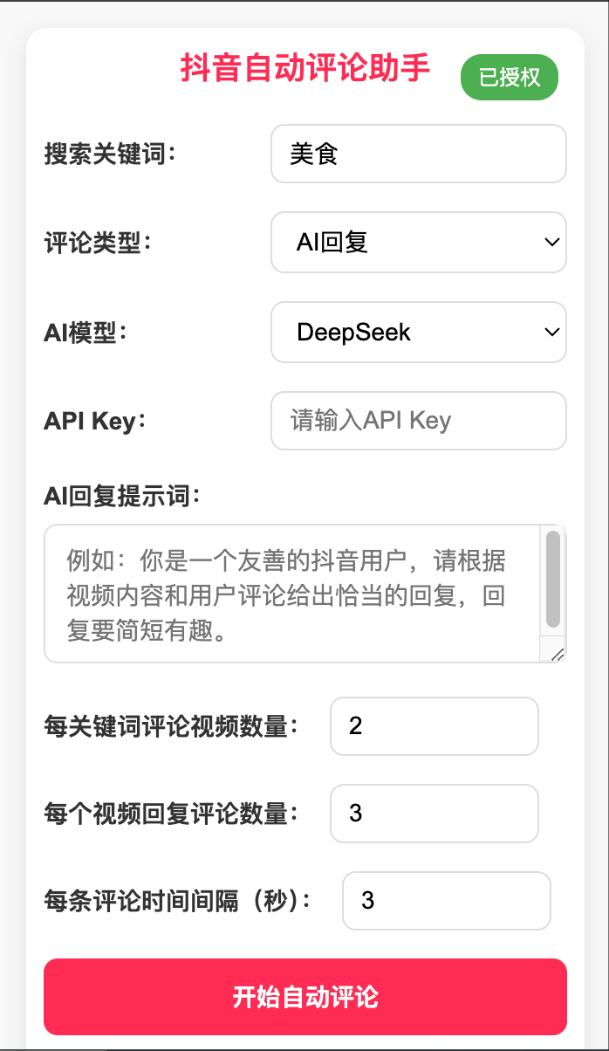The width and height of the screenshot is (609, 1051).
Task: Click the prompt textarea scrollbar thumb
Action: pyautogui.click(x=553, y=578)
